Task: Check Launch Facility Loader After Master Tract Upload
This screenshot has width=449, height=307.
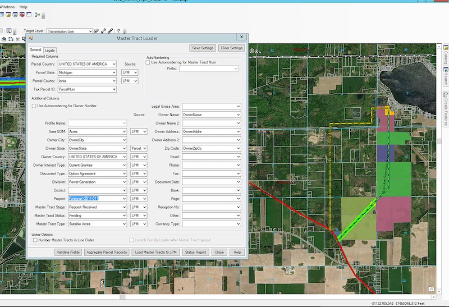Action: pyautogui.click(x=131, y=240)
